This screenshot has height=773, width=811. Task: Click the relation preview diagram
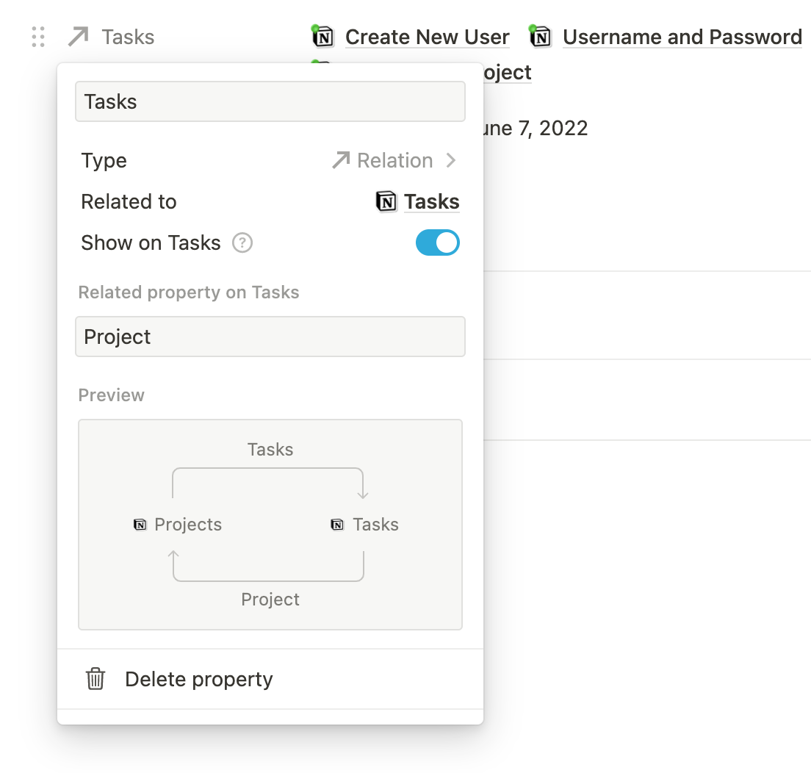pos(270,524)
